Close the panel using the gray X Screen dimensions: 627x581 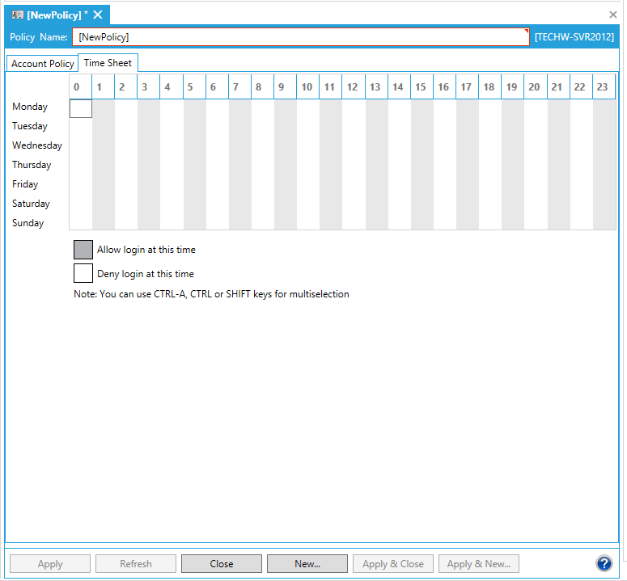(613, 15)
